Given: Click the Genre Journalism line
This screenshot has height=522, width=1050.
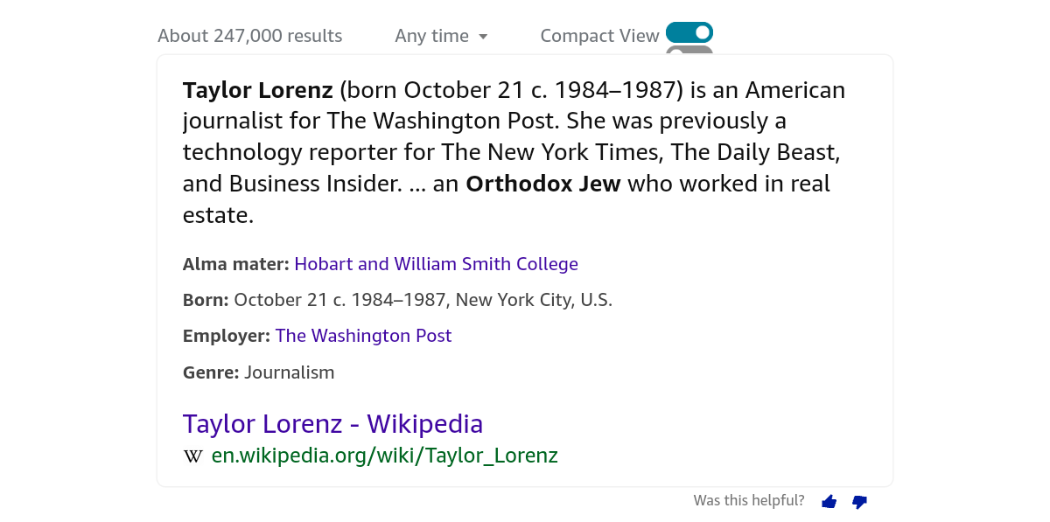Looking at the screenshot, I should [259, 372].
